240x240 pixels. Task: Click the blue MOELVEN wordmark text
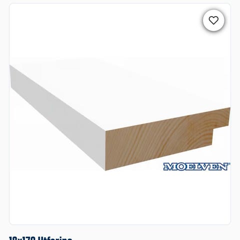click(x=195, y=166)
